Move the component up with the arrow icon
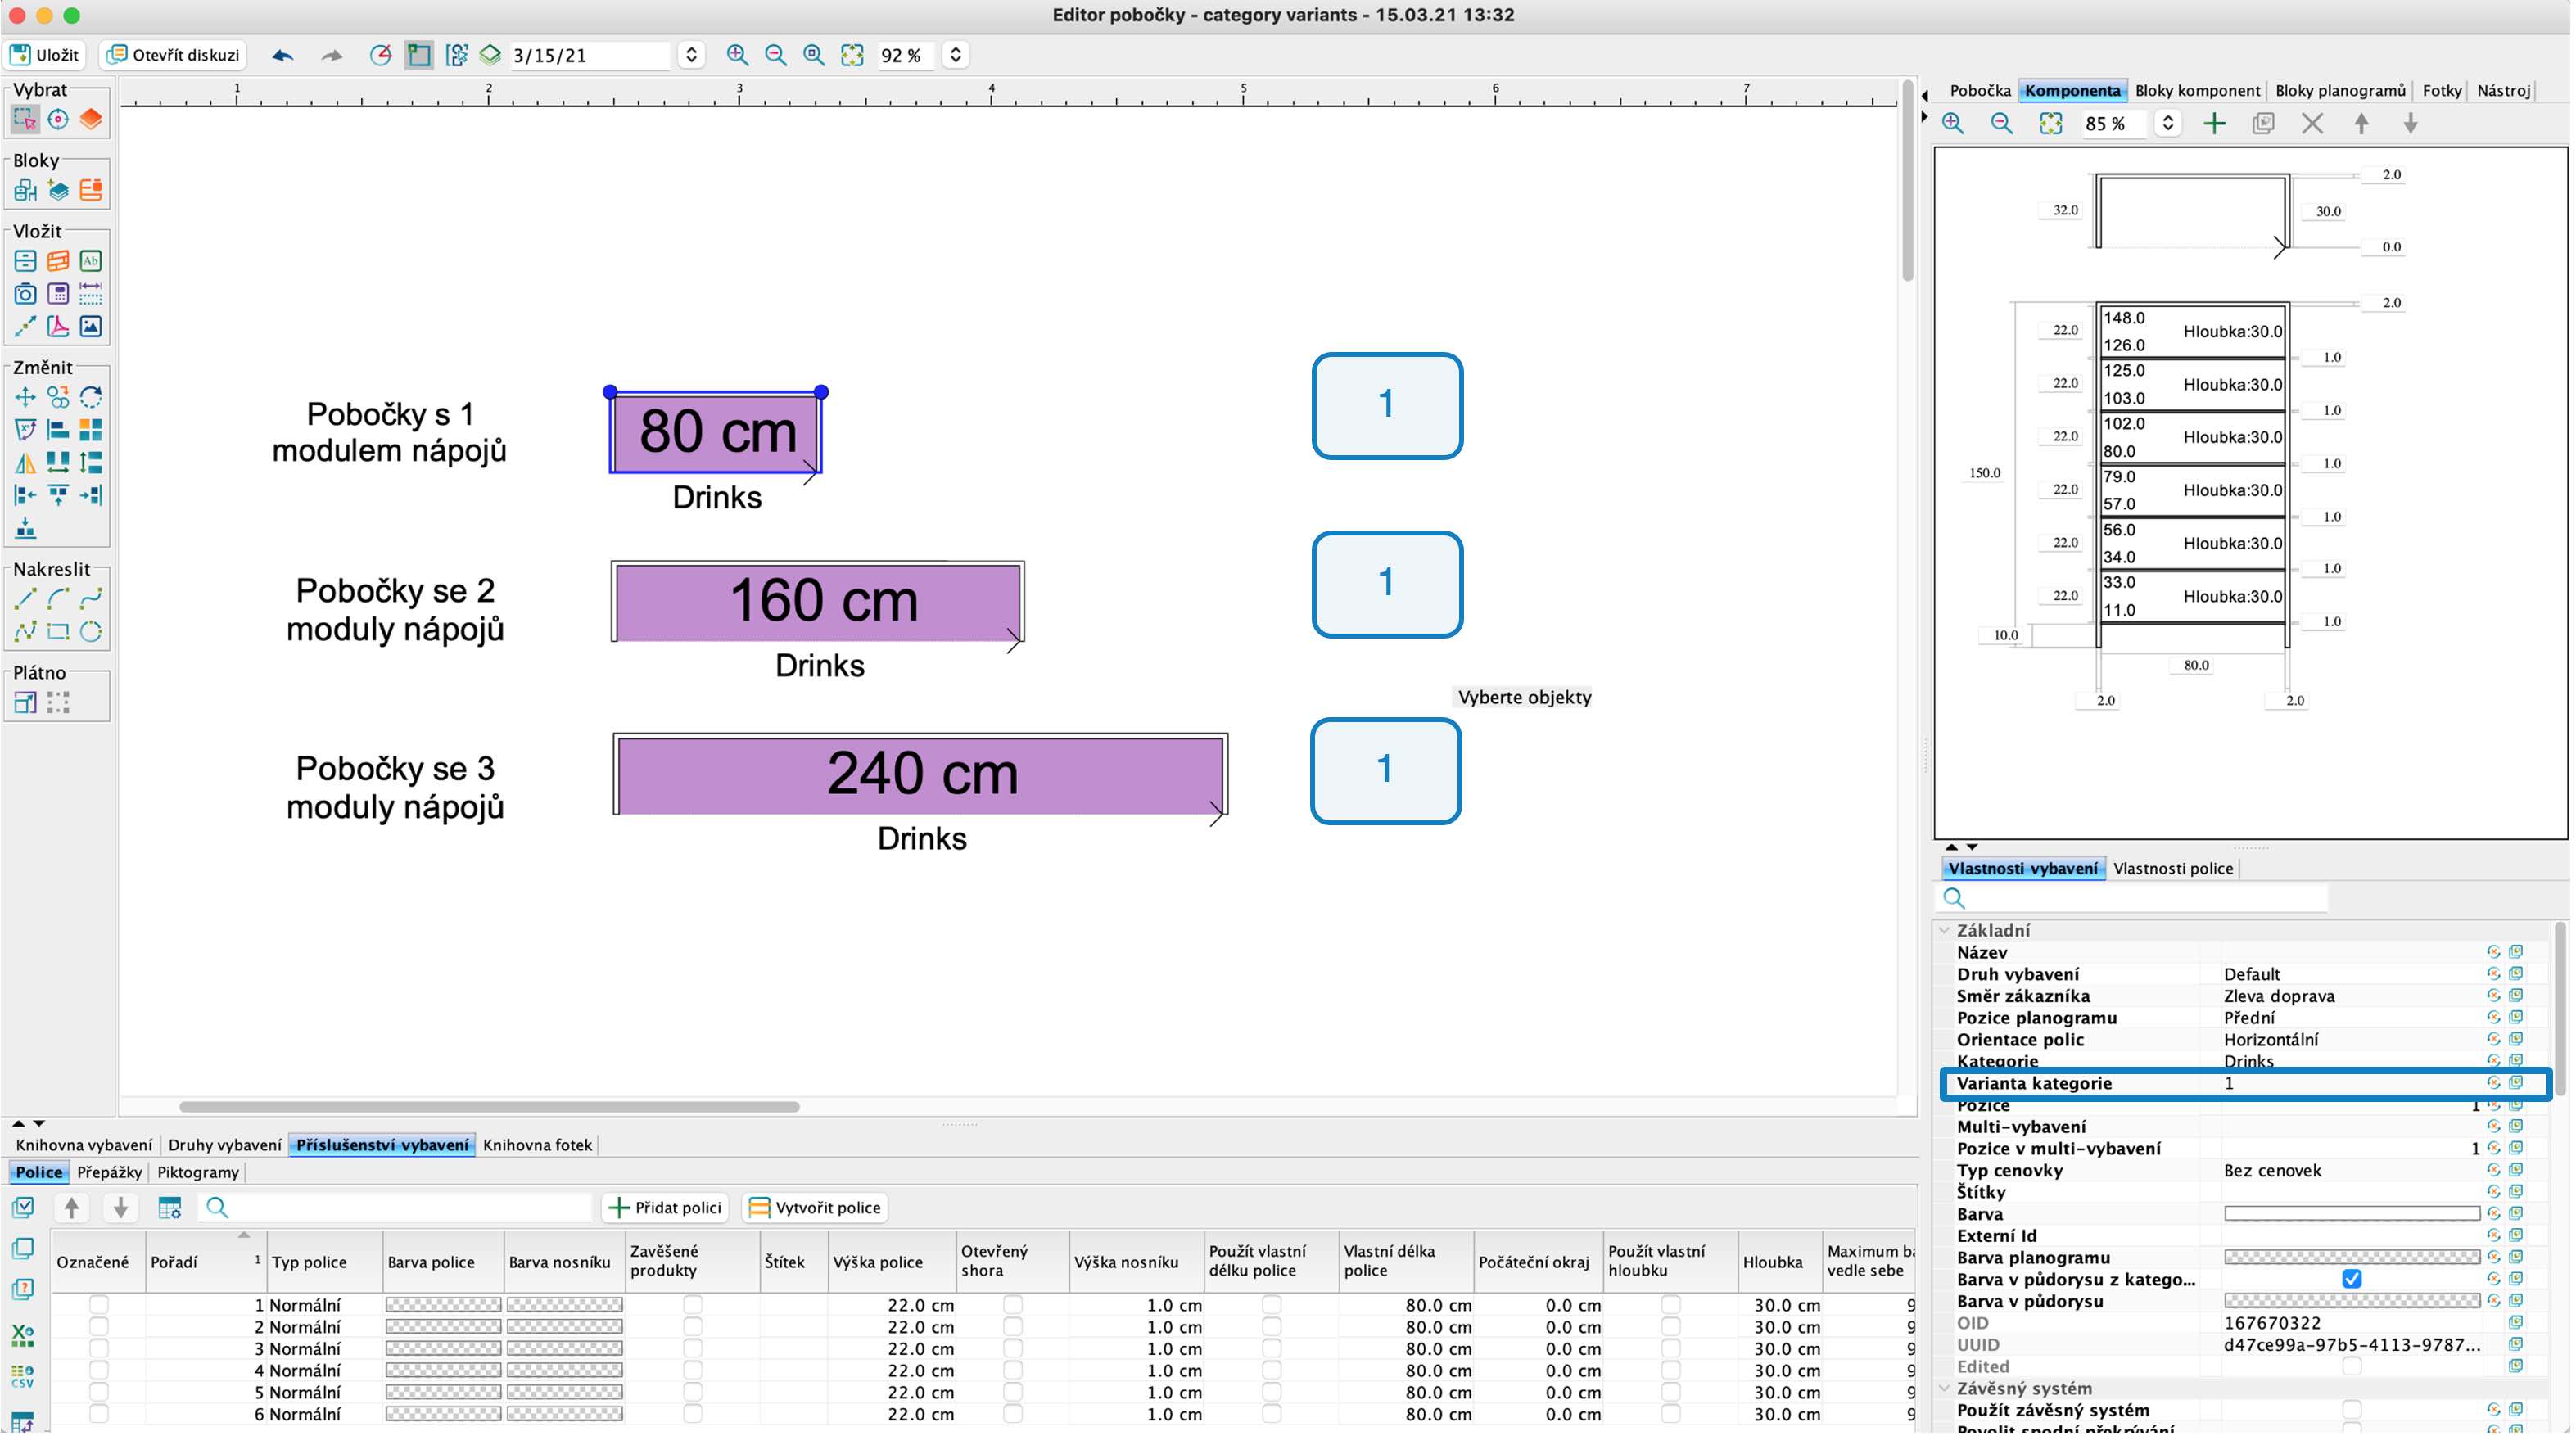 point(2361,124)
